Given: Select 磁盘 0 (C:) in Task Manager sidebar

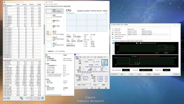Looking at the screenshot, I should 55,22.
